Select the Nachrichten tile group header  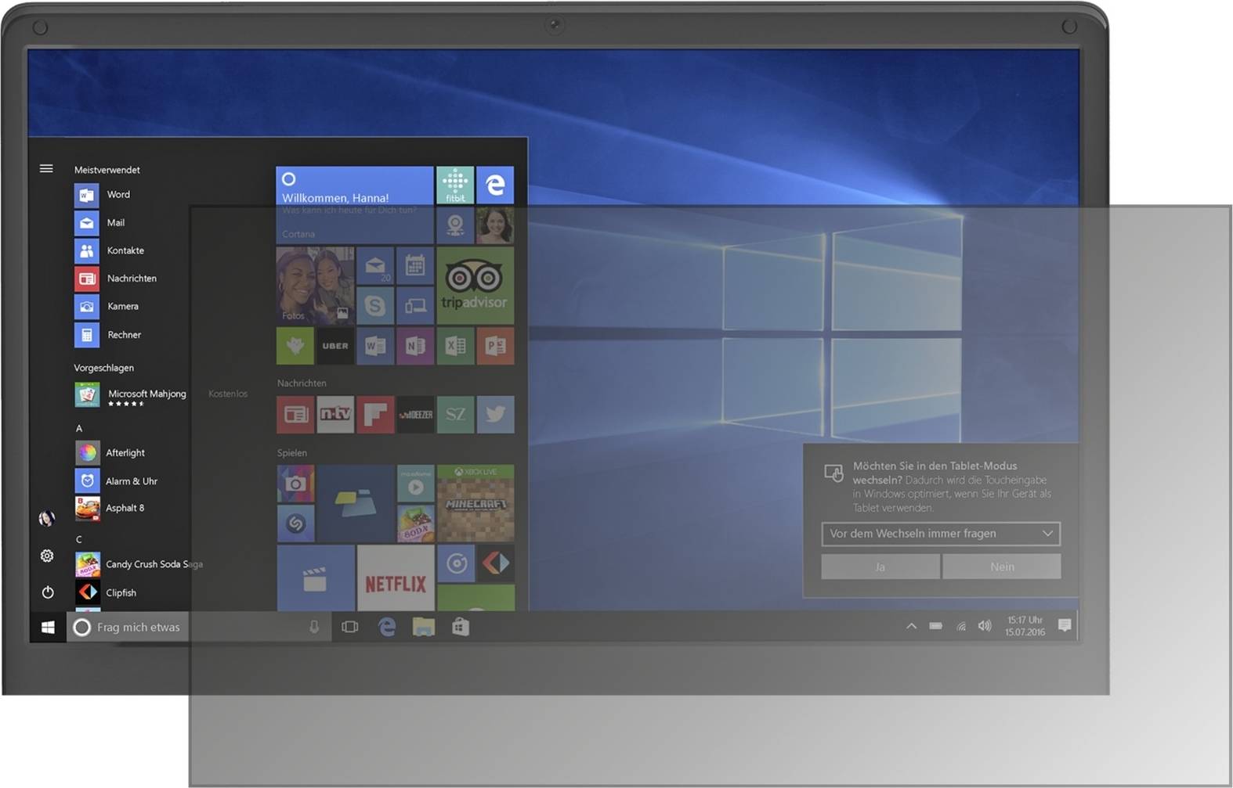pyautogui.click(x=302, y=383)
